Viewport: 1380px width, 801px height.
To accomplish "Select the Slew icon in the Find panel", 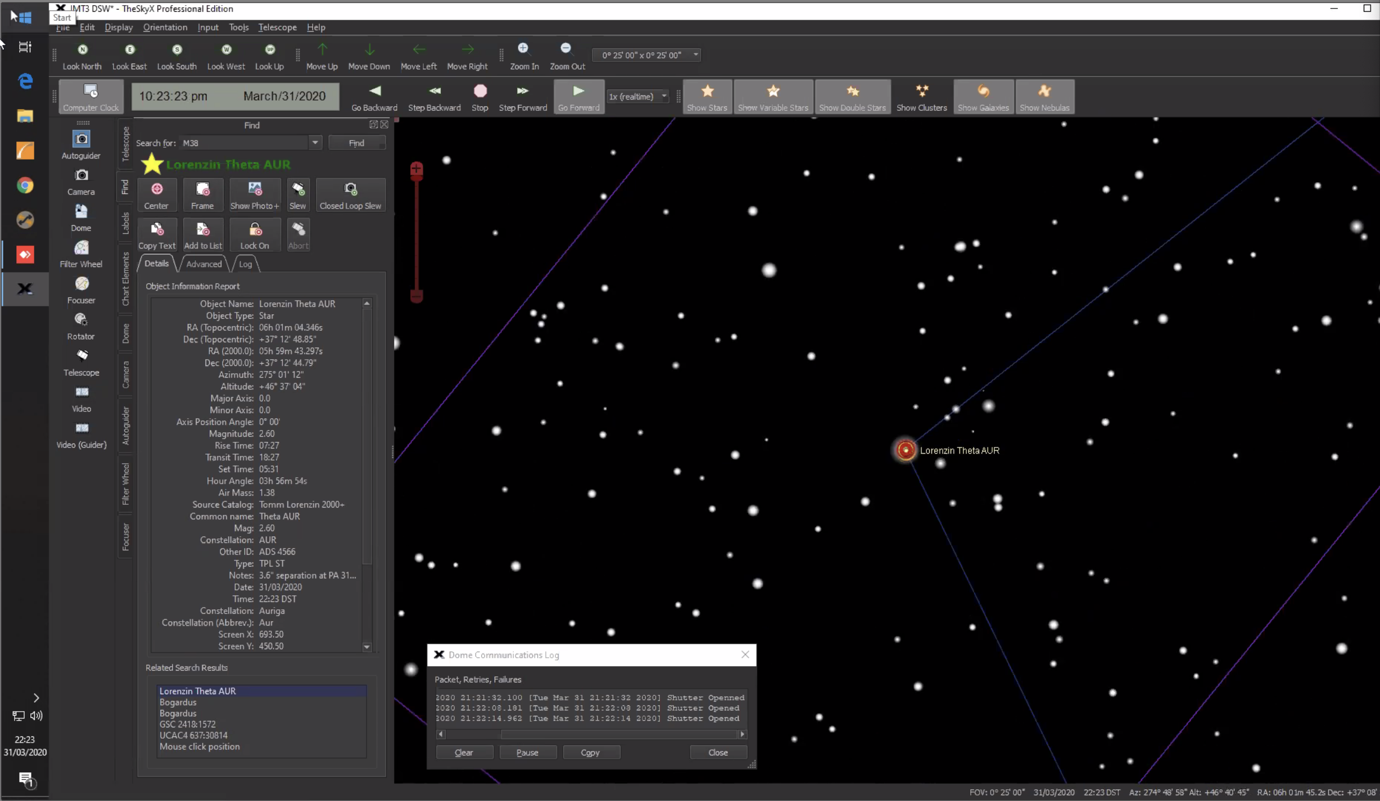I will click(298, 194).
